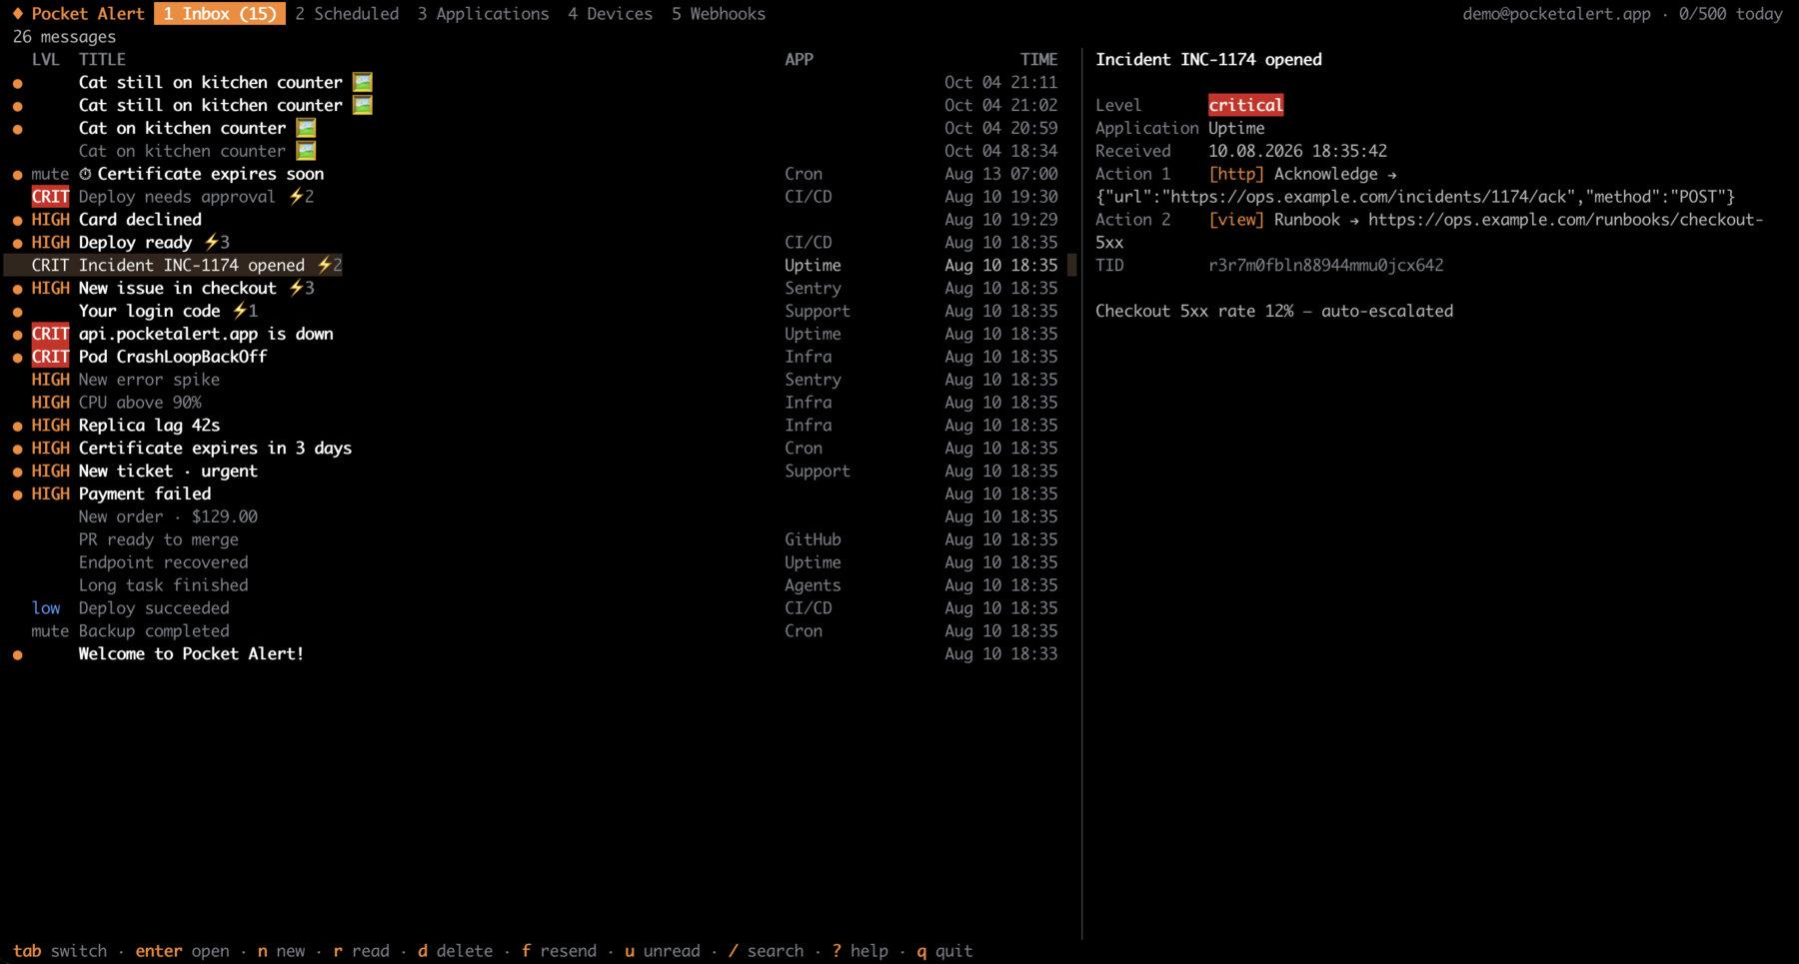Screen dimensions: 1799x964
Task: Click '/ search' shortcut in footer
Action: click(x=766, y=951)
